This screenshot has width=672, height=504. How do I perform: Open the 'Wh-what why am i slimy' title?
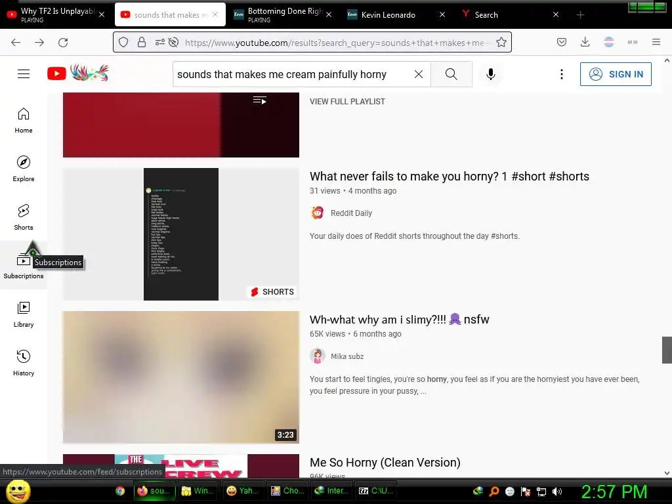coord(400,320)
